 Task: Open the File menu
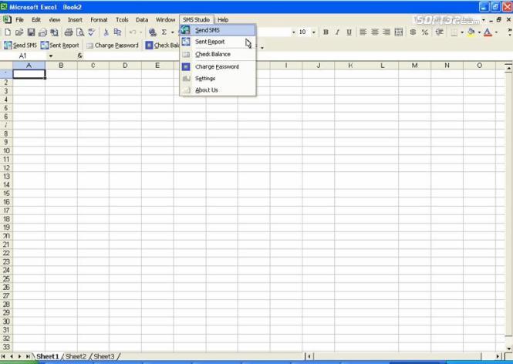(19, 19)
